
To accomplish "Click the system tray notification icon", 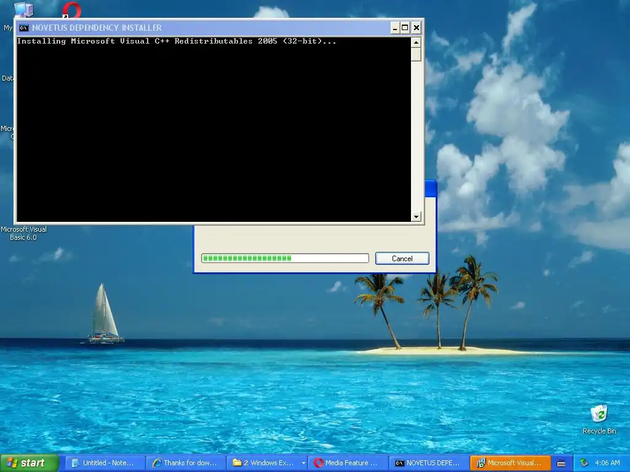I will 584,463.
